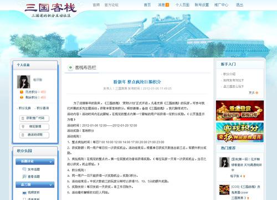
Task: Click the 获取推广代码 button
Action: click(34, 118)
